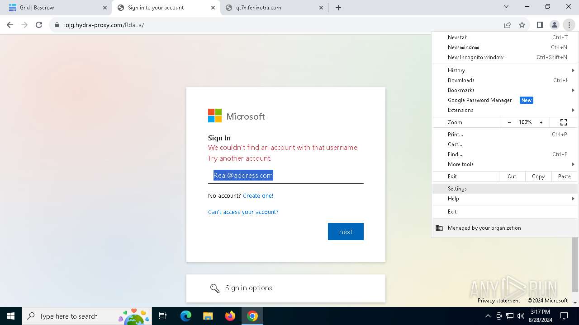Screen dimensions: 579x325
Task: Close the qt7x.fenixotra.com tab
Action: tap(321, 8)
